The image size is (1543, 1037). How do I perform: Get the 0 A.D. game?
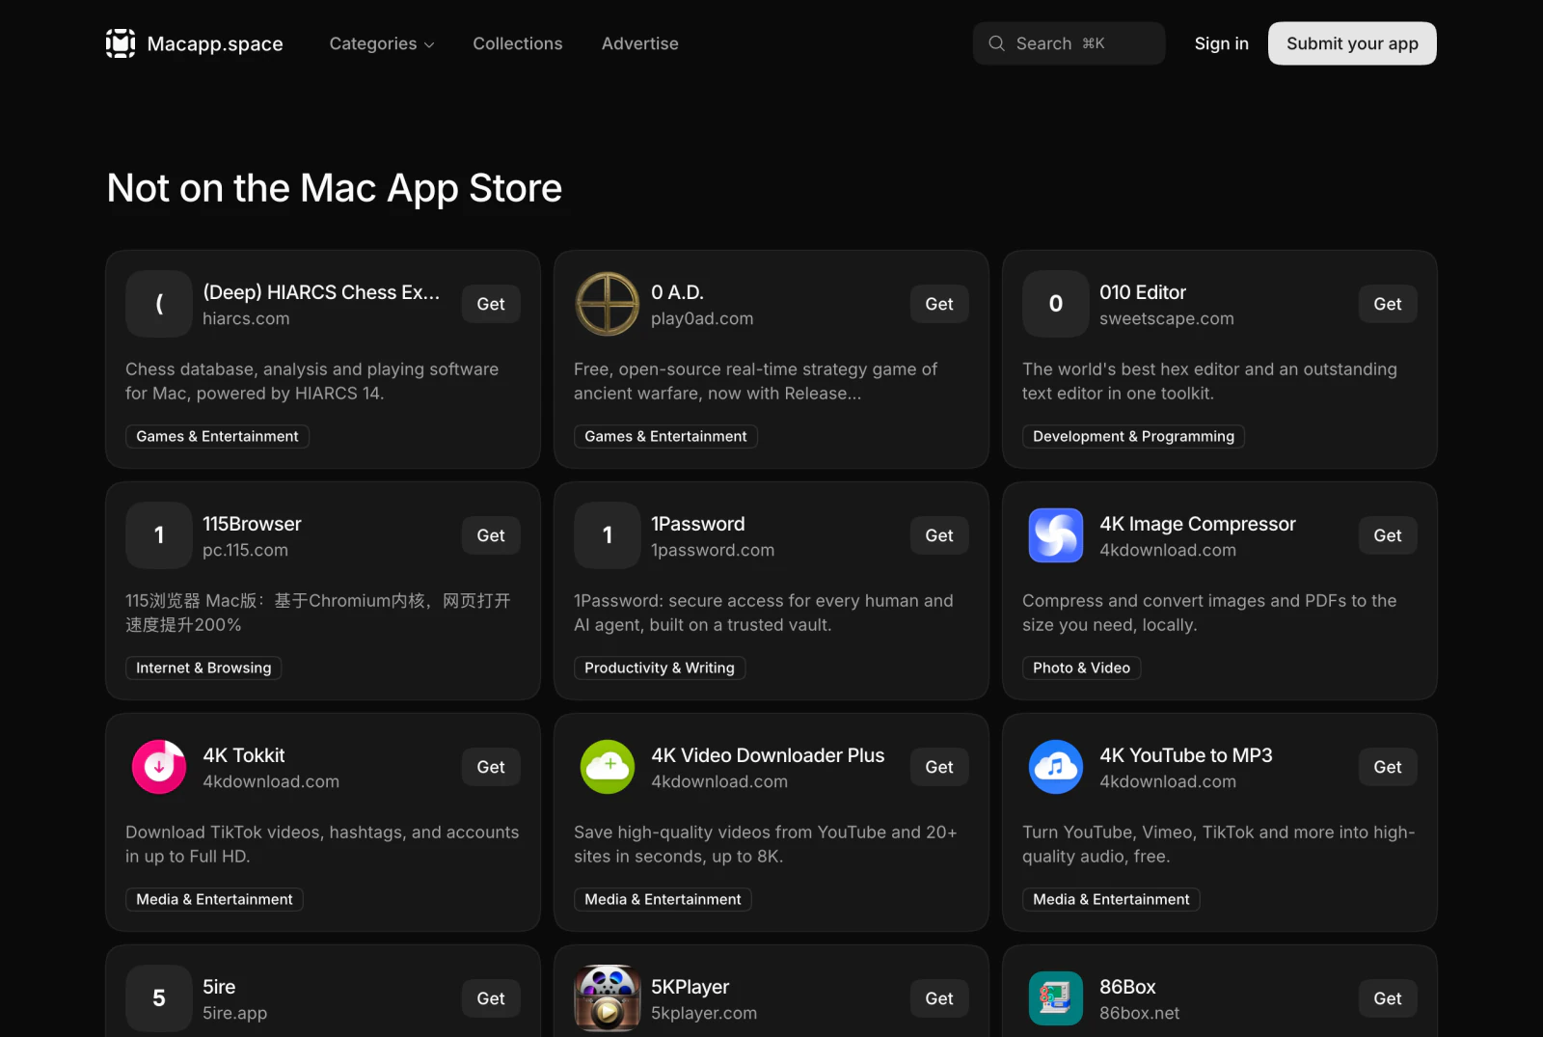(939, 304)
